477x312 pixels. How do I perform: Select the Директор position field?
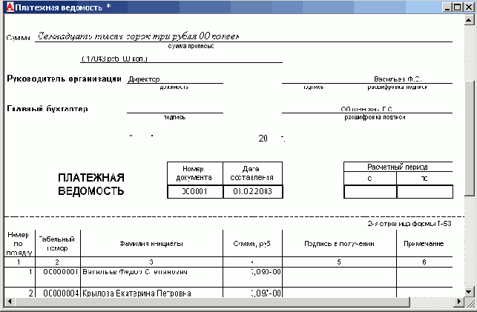pos(174,79)
